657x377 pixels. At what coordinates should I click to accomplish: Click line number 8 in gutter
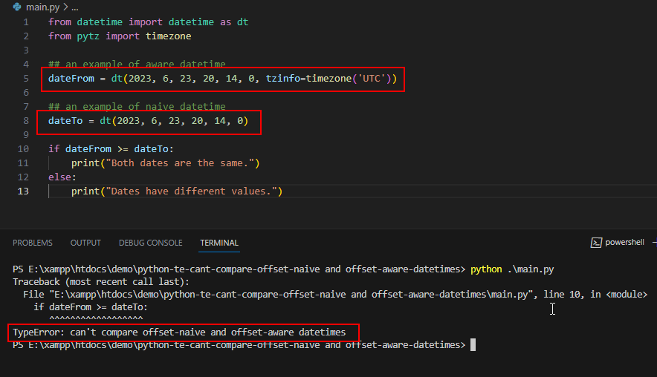(26, 120)
